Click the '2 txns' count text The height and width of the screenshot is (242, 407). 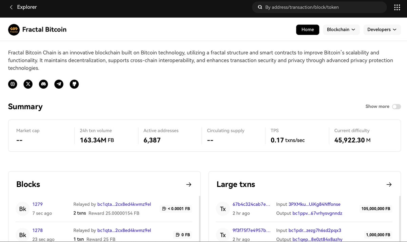(80, 213)
